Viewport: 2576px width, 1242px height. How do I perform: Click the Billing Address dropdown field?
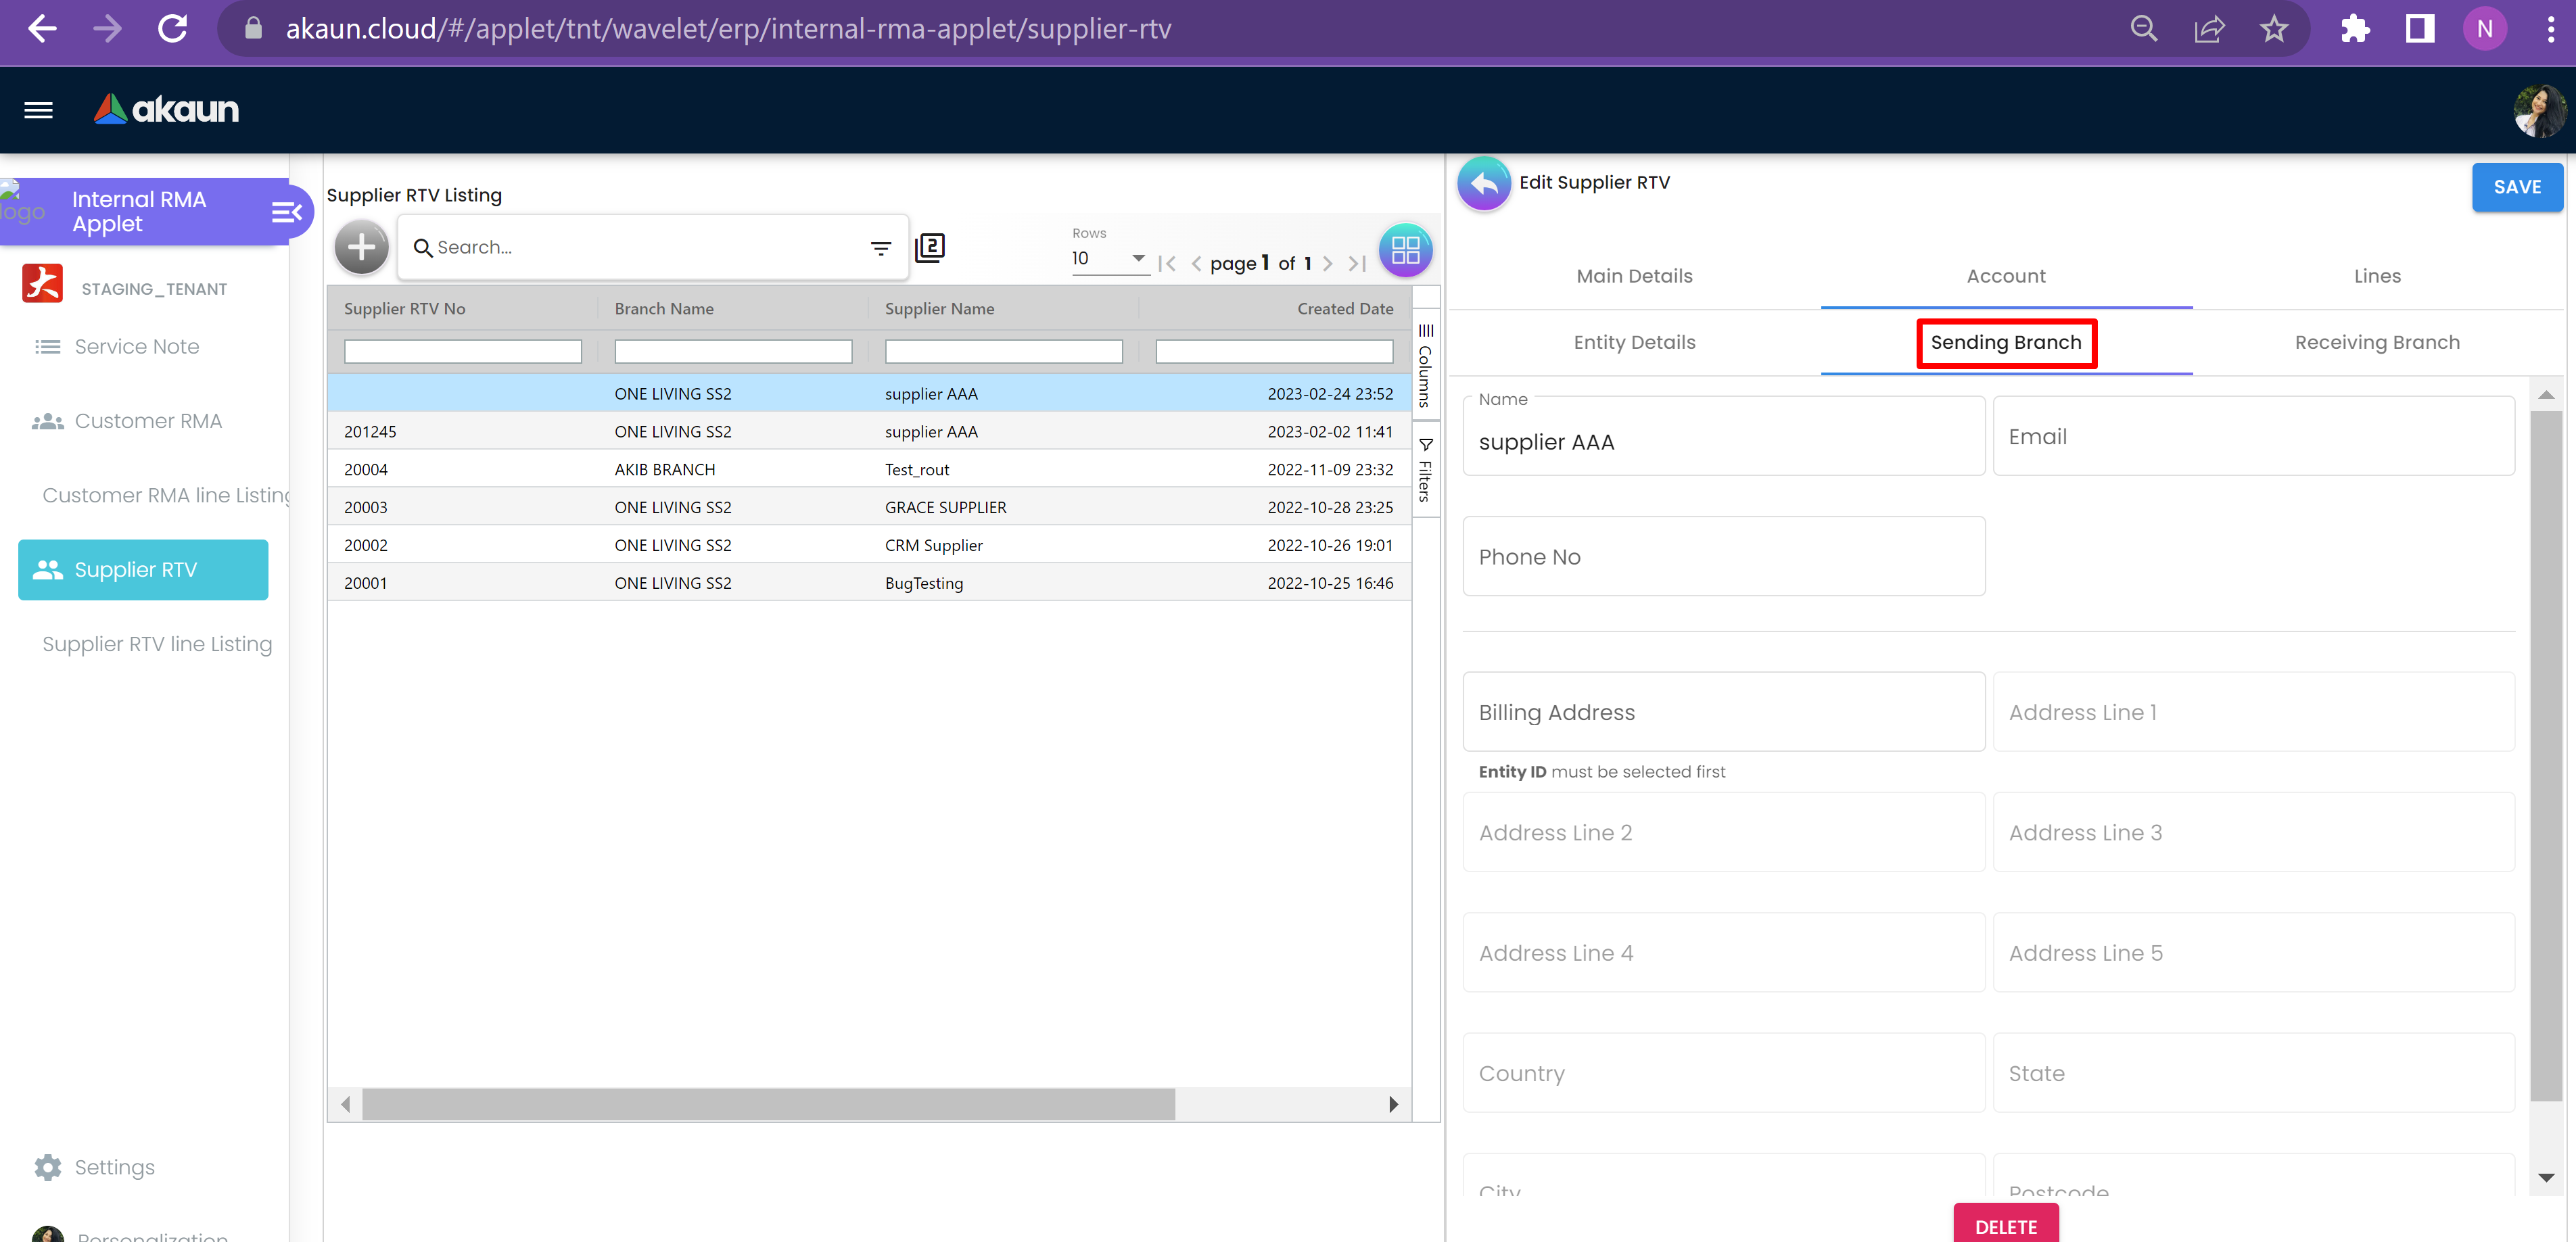pyautogui.click(x=1723, y=712)
